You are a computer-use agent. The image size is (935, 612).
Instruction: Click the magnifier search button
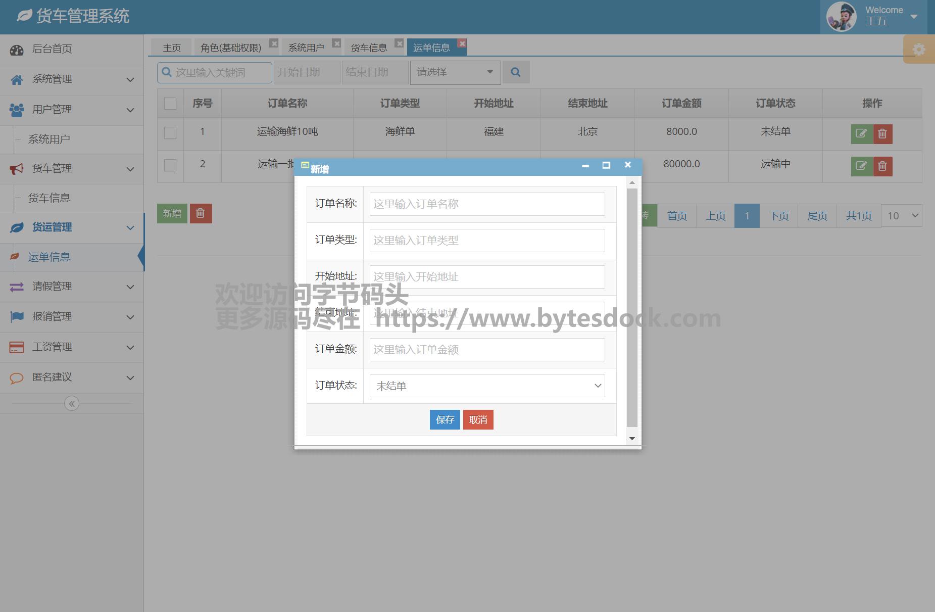515,72
